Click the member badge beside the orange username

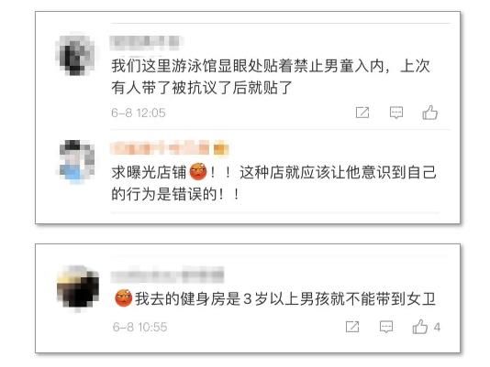(221, 148)
